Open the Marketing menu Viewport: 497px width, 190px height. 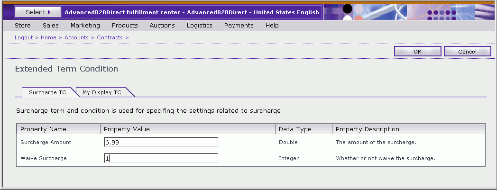tap(85, 26)
